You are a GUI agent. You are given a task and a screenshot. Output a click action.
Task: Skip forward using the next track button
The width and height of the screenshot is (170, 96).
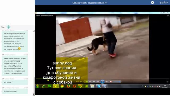point(107,82)
